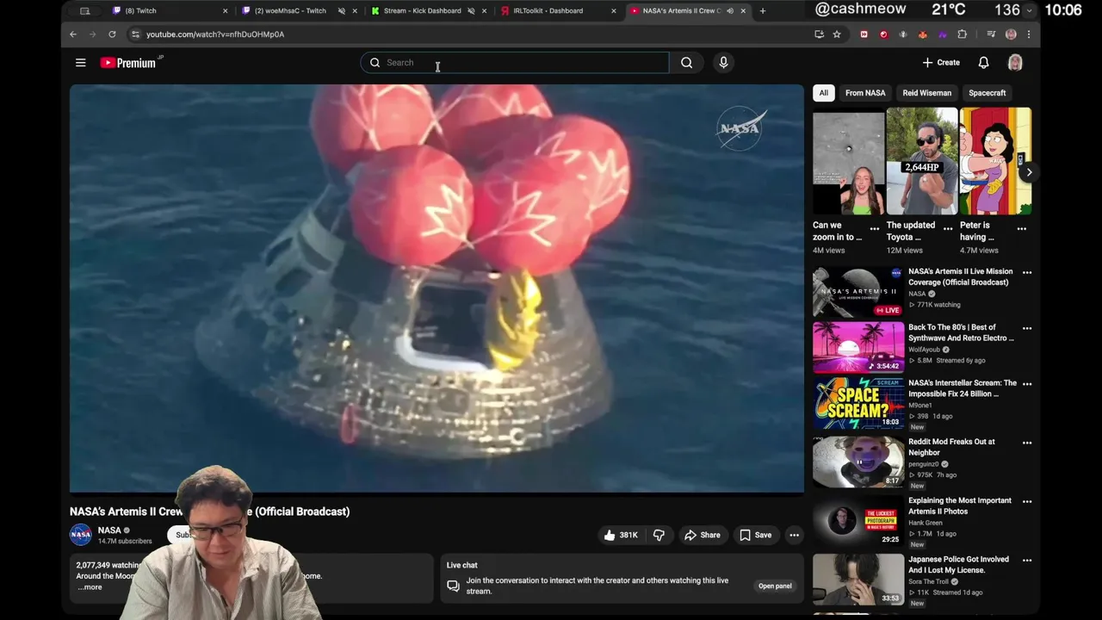
Task: Open the Hank Green Artemis II Photos thumbnail
Action: (x=858, y=520)
